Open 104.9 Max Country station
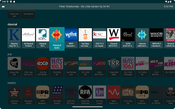This screenshot has height=109, width=175. tap(57, 95)
